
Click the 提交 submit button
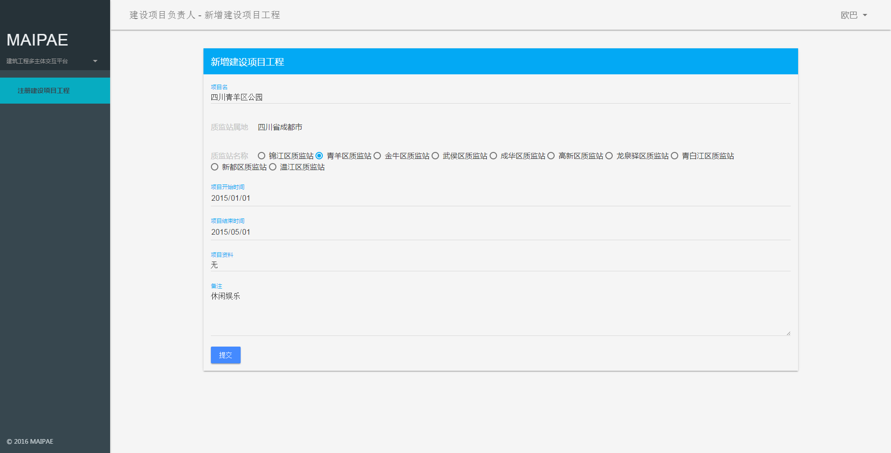pos(225,355)
